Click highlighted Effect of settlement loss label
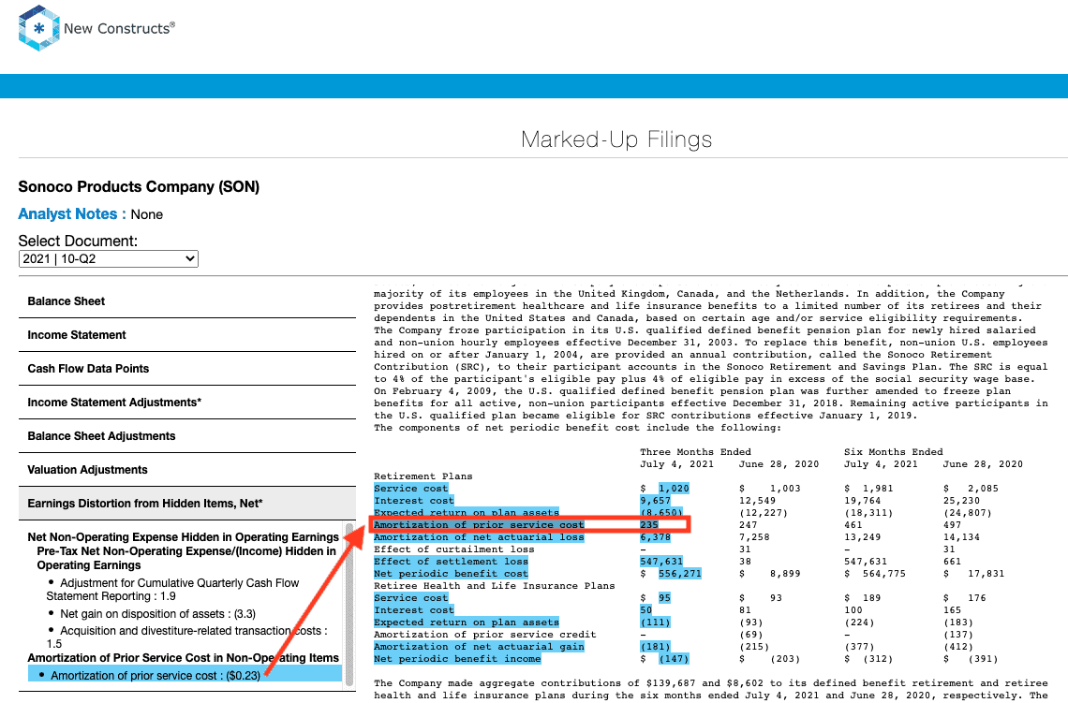Image resolution: width=1068 pixels, height=703 pixels. 451,562
